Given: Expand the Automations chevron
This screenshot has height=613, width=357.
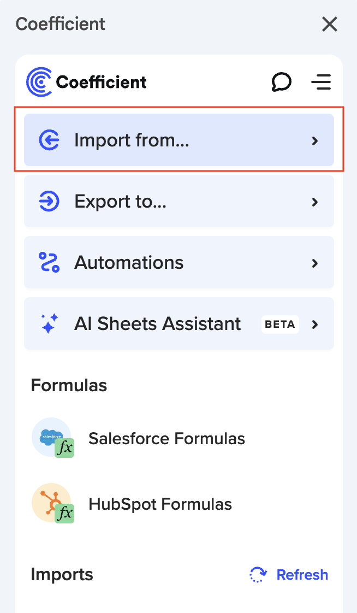Looking at the screenshot, I should (314, 263).
